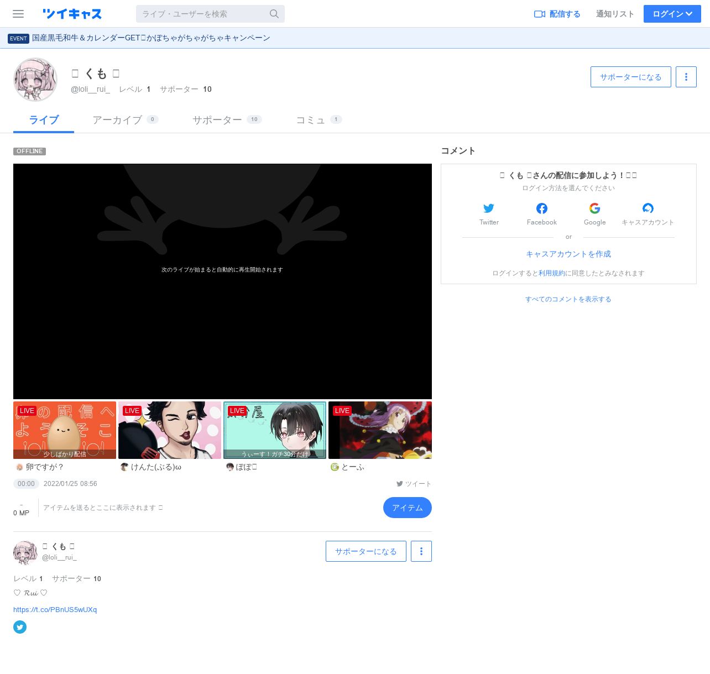Click the search magnifier icon

tap(274, 14)
